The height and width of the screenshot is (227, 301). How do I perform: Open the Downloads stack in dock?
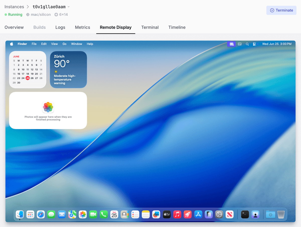click(270, 214)
